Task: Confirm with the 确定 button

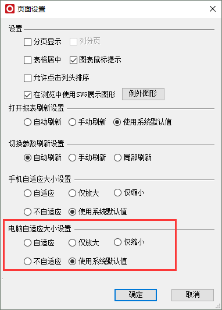Action: (135, 295)
